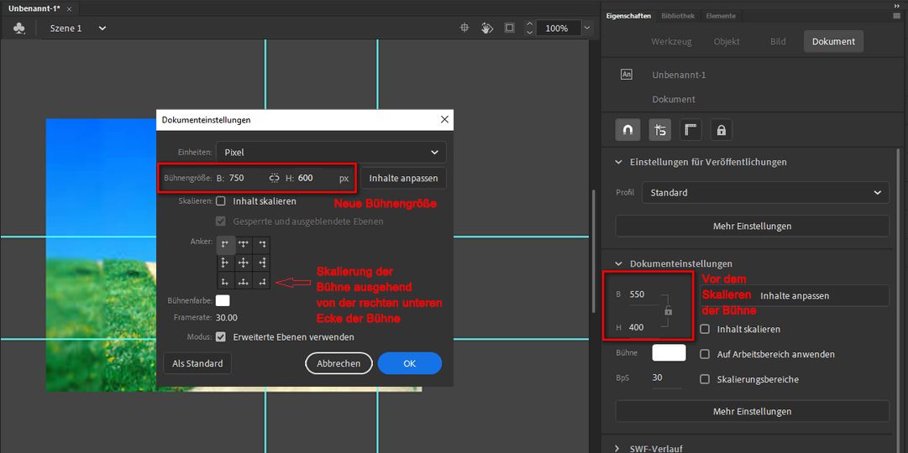Select the center anchor point
This screenshot has width=908, height=453.
tap(244, 263)
